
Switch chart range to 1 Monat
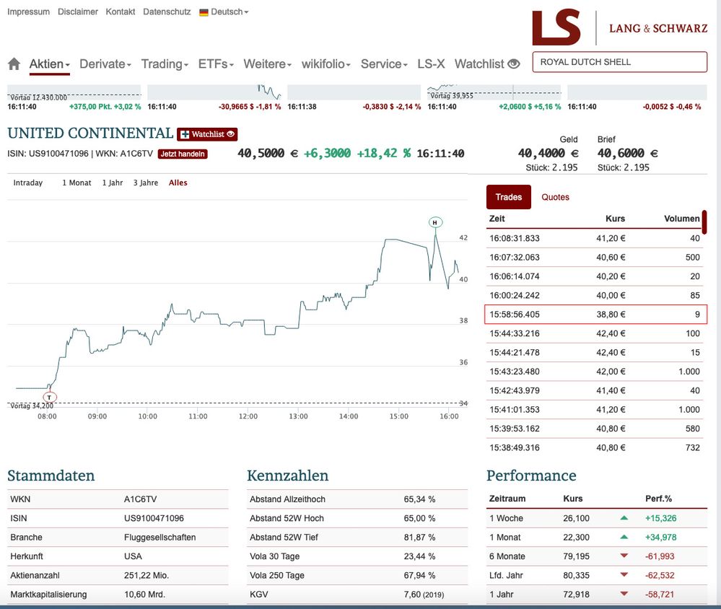(x=77, y=183)
